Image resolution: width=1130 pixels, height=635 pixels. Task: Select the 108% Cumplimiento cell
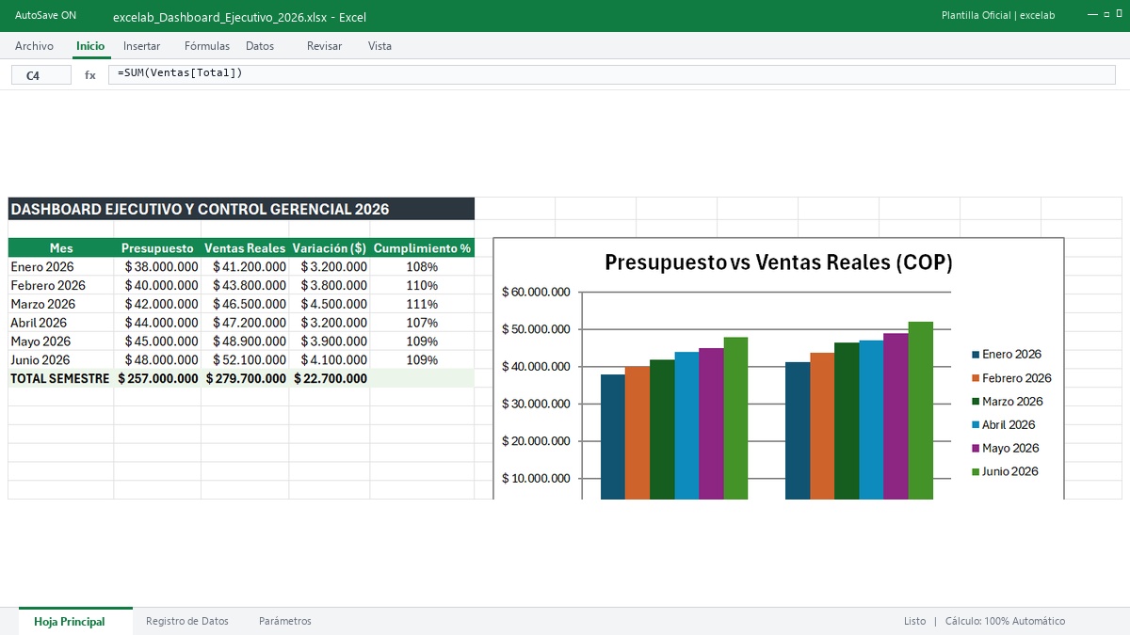(422, 266)
